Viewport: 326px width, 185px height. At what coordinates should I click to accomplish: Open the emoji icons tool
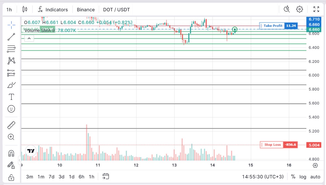pos(11,109)
